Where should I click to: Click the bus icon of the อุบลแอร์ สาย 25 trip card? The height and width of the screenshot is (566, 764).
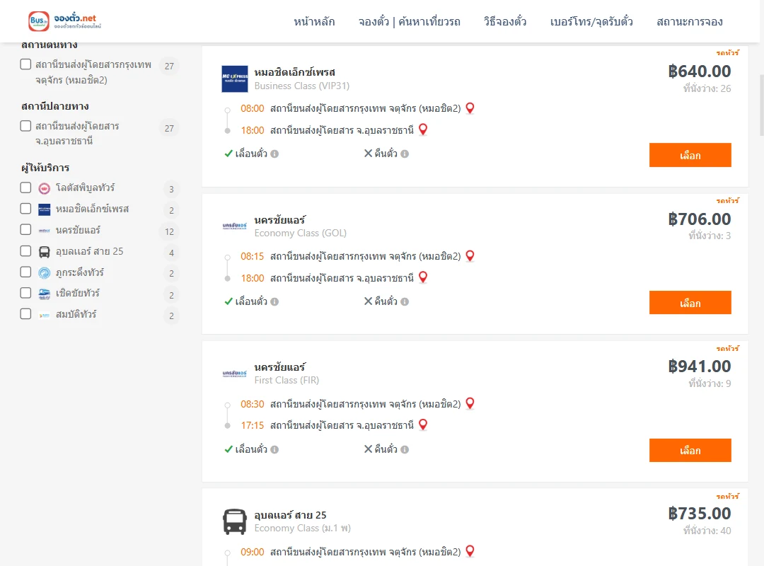(235, 521)
